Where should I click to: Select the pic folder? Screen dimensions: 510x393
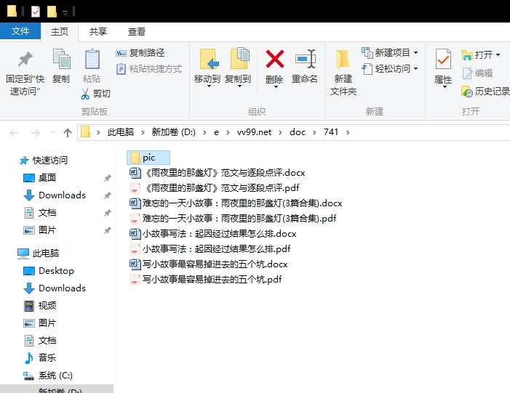click(x=148, y=158)
